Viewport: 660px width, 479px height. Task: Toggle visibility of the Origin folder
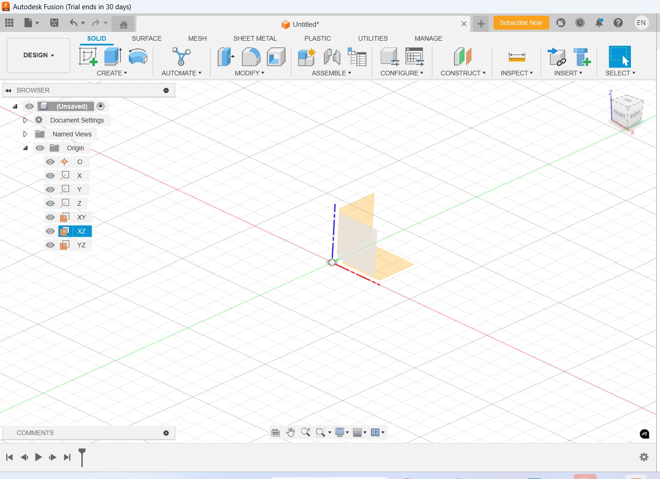(40, 148)
